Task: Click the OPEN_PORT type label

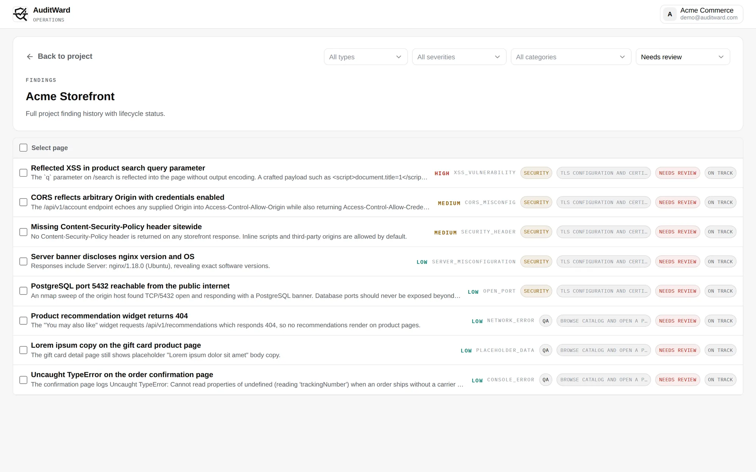Action: 499,291
